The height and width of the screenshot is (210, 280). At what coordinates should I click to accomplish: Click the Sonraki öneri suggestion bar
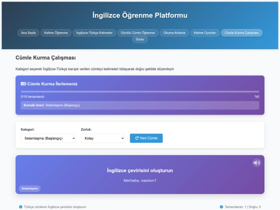[x=140, y=105]
